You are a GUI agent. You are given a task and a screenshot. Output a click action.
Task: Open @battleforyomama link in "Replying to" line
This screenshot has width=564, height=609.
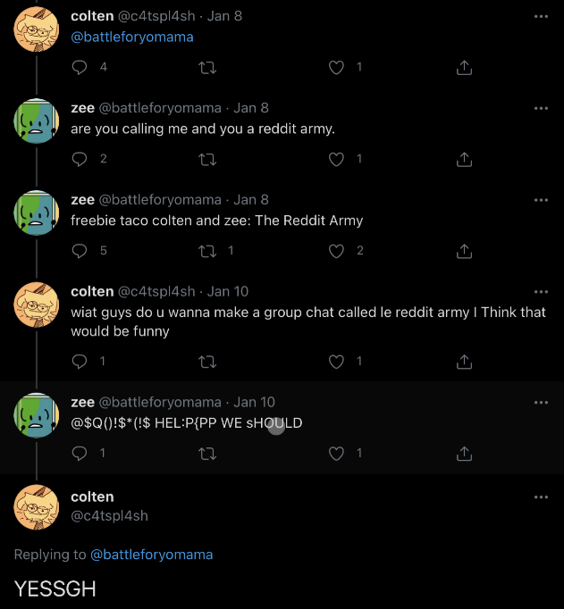[x=152, y=555]
